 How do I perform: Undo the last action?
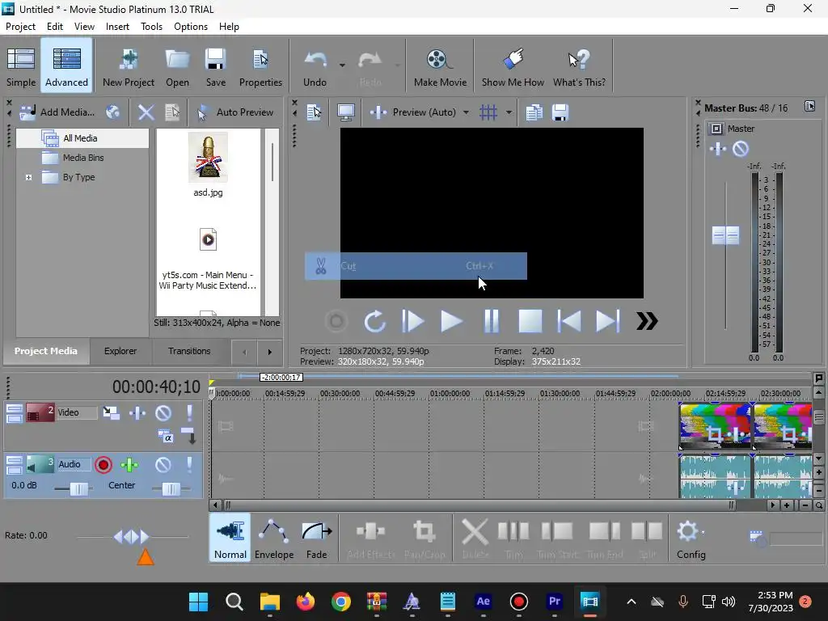tap(315, 66)
